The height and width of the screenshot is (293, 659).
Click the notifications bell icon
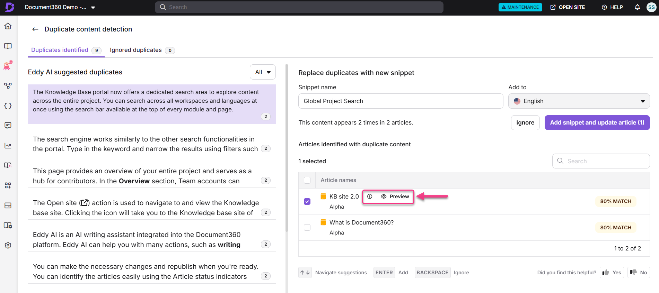(x=637, y=7)
